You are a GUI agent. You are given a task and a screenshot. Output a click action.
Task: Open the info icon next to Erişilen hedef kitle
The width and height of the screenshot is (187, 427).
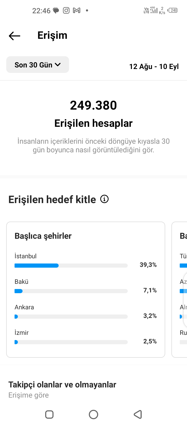(x=104, y=199)
